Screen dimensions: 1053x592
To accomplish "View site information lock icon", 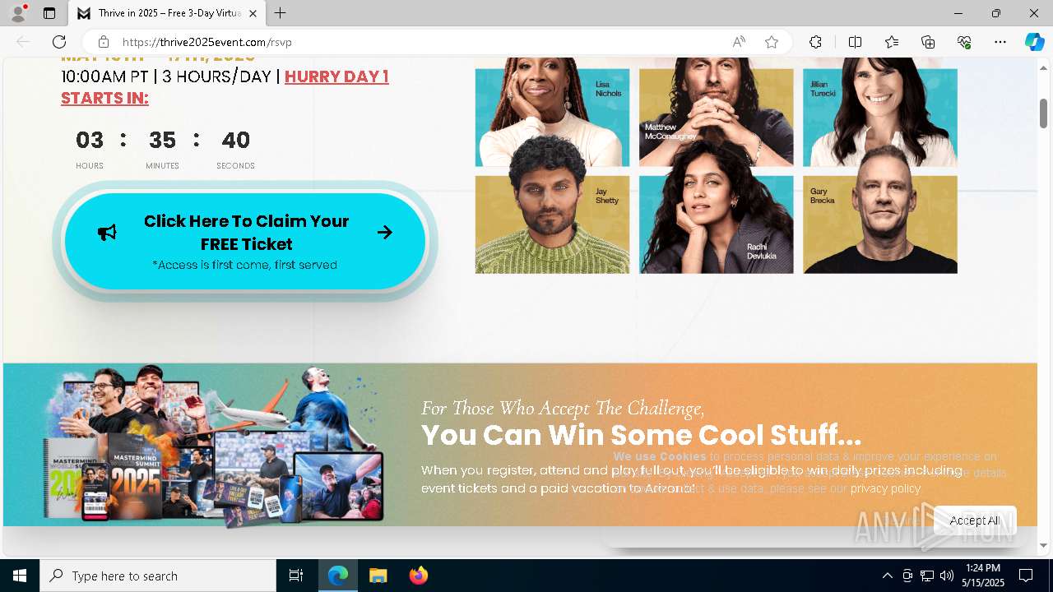I will click(103, 42).
